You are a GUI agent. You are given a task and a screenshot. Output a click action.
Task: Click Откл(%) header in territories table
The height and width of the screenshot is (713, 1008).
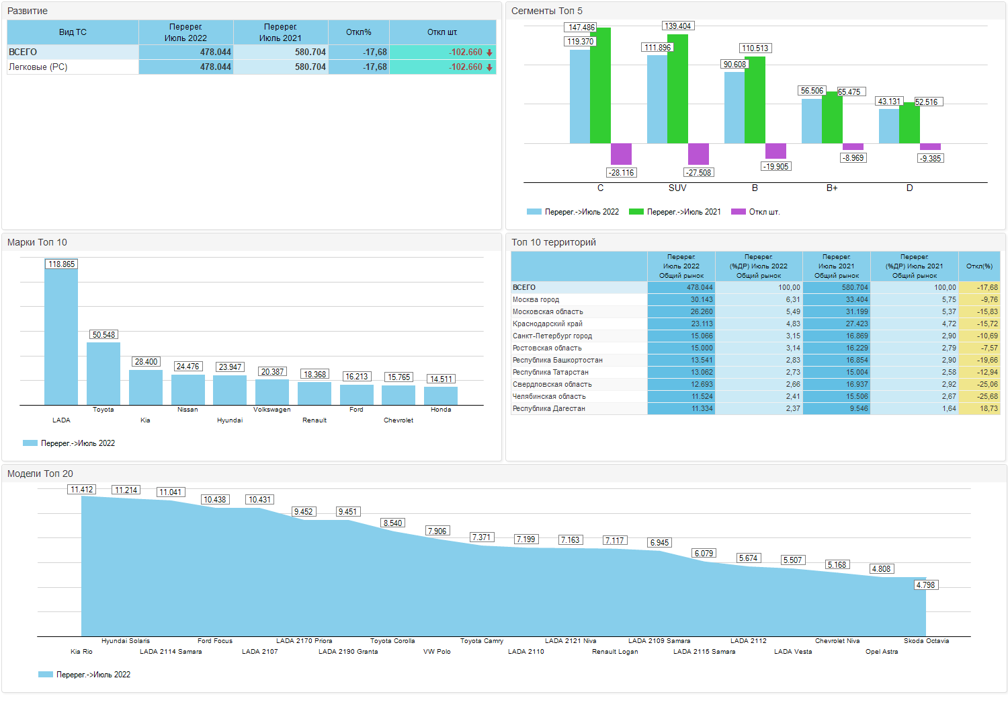click(980, 266)
